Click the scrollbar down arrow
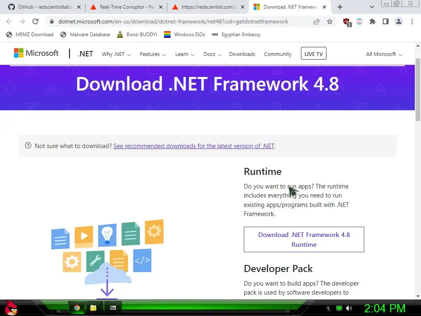The image size is (421, 316). [418, 296]
